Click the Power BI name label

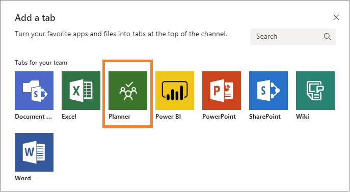click(168, 117)
